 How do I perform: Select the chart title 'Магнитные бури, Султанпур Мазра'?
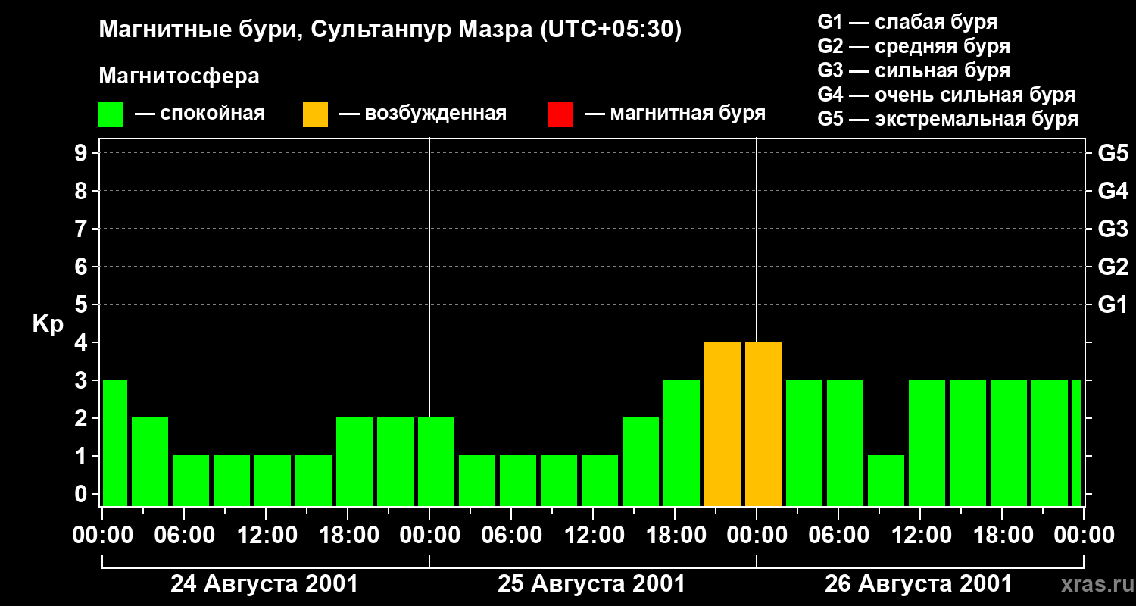point(390,30)
